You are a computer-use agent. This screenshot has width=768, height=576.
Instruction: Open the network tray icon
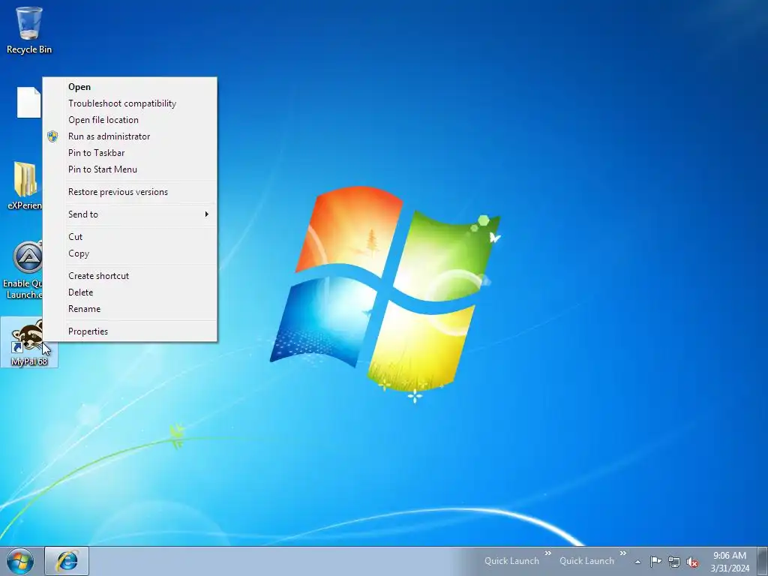pyautogui.click(x=674, y=562)
